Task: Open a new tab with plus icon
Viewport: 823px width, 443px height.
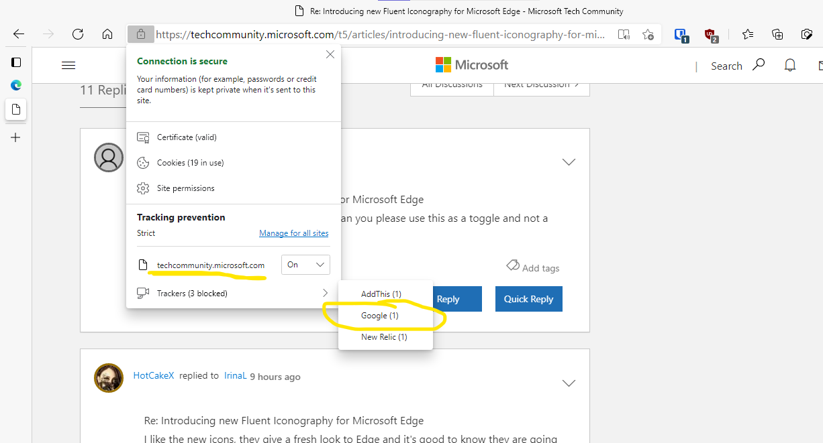Action: pos(16,137)
